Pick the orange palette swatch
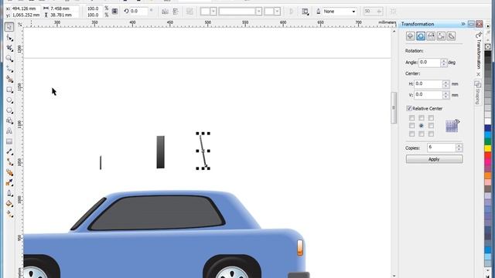This screenshot has height=278, width=495. coord(488,175)
